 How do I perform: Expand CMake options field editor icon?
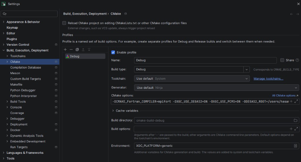296,101
